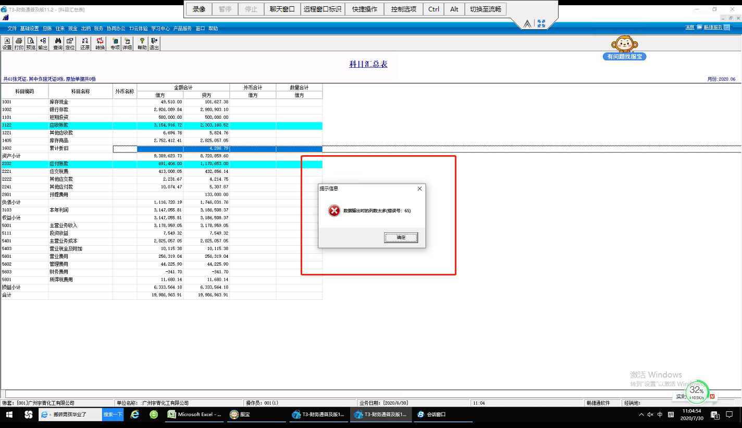Click the 帮助 (help) toolbar icon
This screenshot has width=742, height=428.
tap(142, 44)
